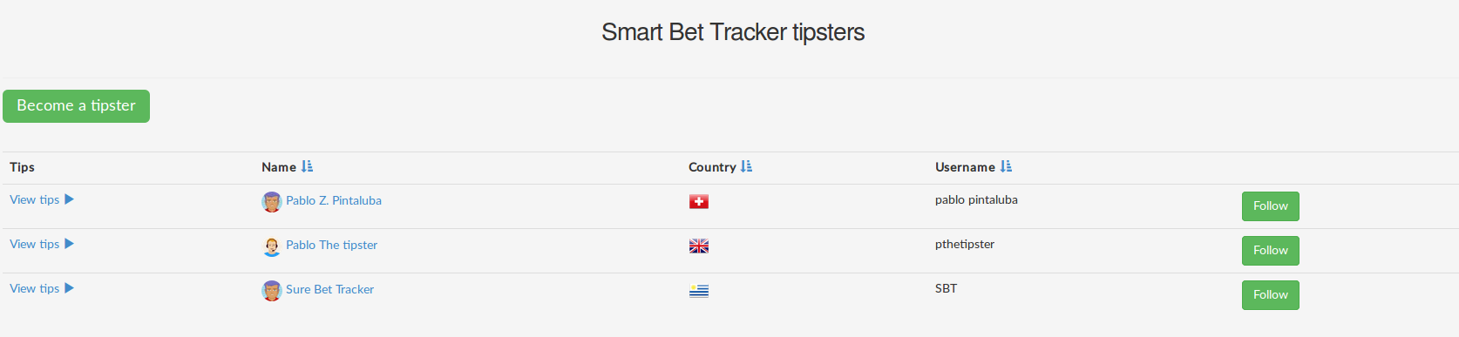Expand View tips arrow for Sure Bet Tracker
Screen dimensions: 1459x337
pyautogui.click(x=70, y=288)
